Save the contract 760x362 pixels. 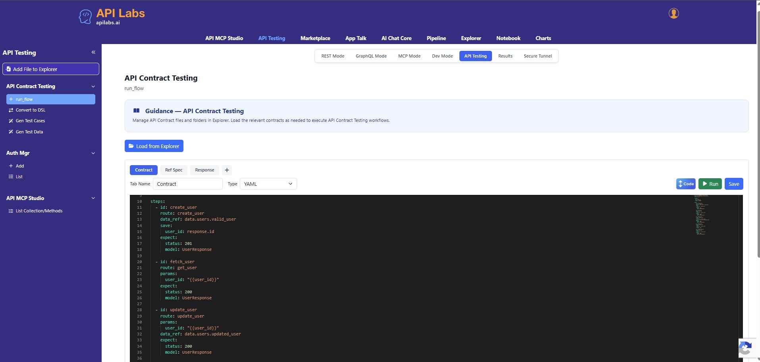tap(734, 184)
